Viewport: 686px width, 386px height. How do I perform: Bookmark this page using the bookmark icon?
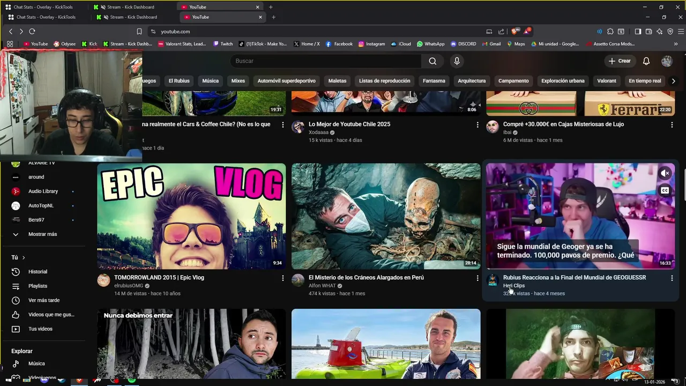click(139, 32)
